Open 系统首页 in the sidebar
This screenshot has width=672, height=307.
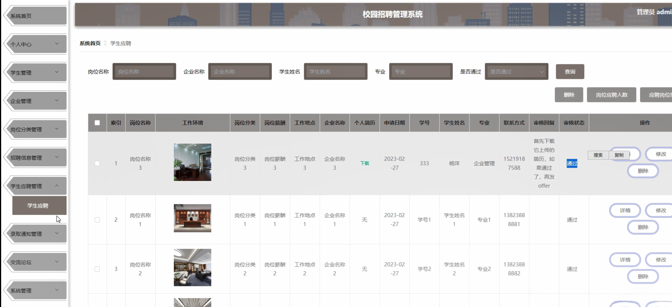click(x=35, y=16)
